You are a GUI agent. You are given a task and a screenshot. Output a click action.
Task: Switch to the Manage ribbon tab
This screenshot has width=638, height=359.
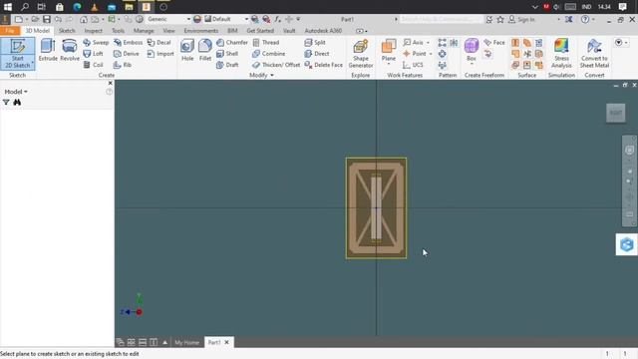144,31
